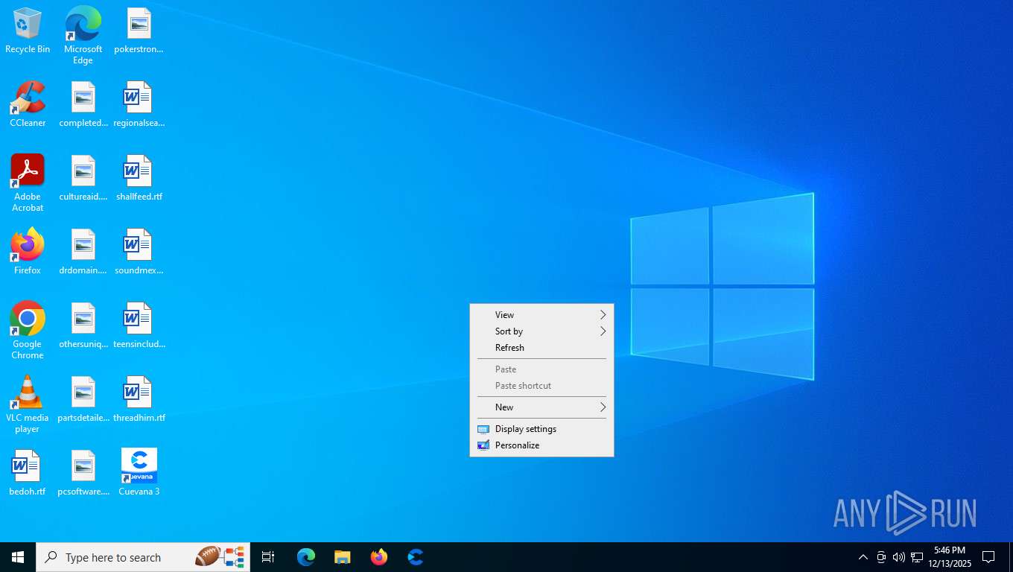Screen dimensions: 1013x572
Task: Open the volume control in the tray
Action: [x=899, y=557]
